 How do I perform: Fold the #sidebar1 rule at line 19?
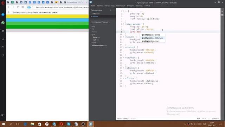(x=123, y=58)
